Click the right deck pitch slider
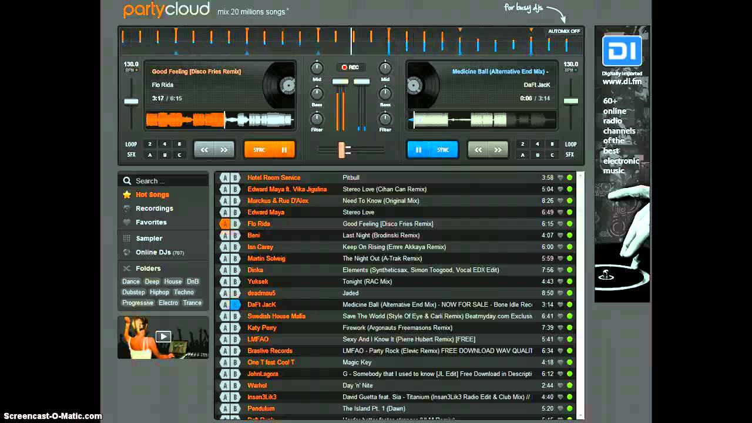Screen dimensions: 752x423 (x=570, y=102)
